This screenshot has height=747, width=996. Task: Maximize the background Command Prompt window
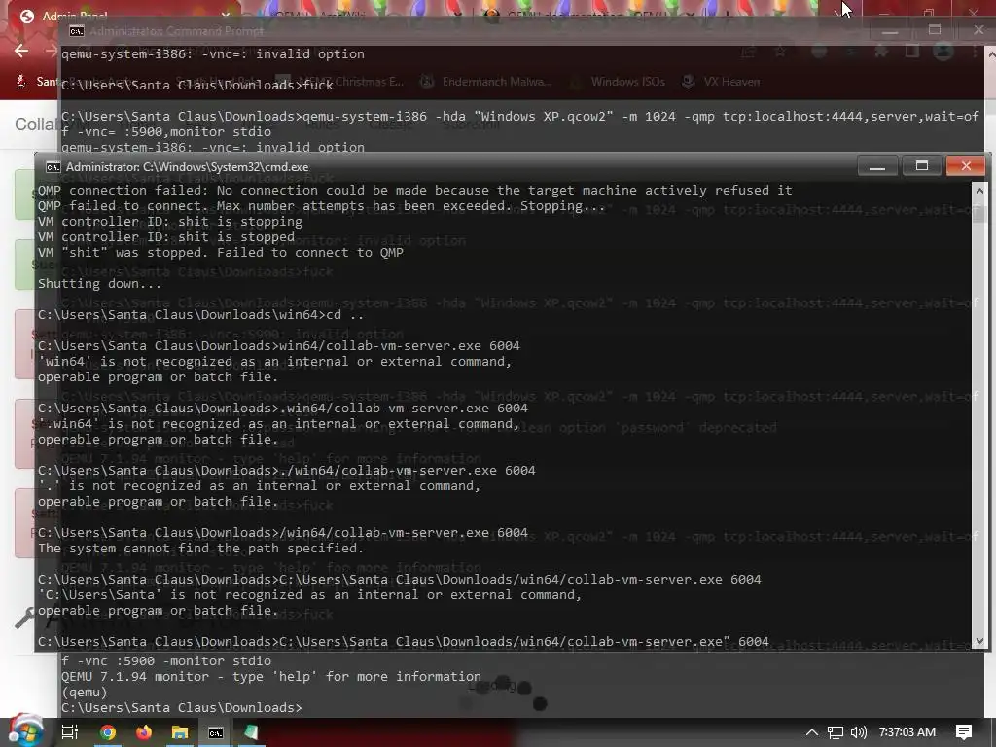(935, 30)
